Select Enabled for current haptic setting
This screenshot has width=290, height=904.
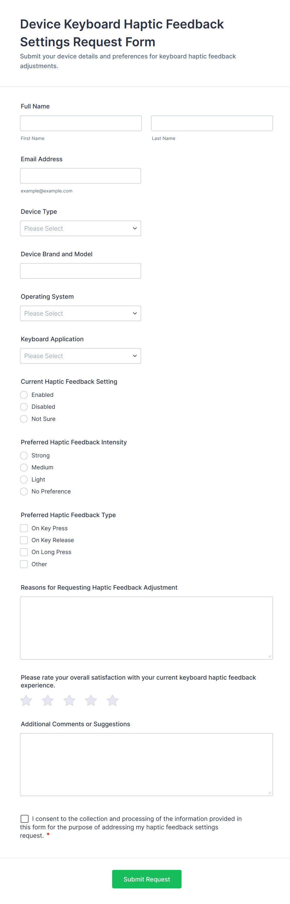[x=24, y=395]
